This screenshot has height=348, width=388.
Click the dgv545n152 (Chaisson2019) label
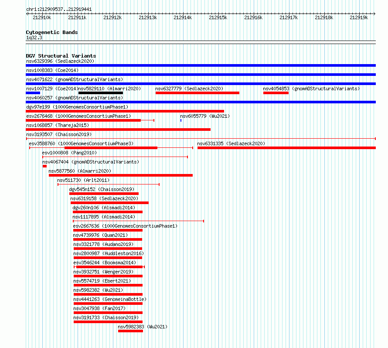[102, 189]
